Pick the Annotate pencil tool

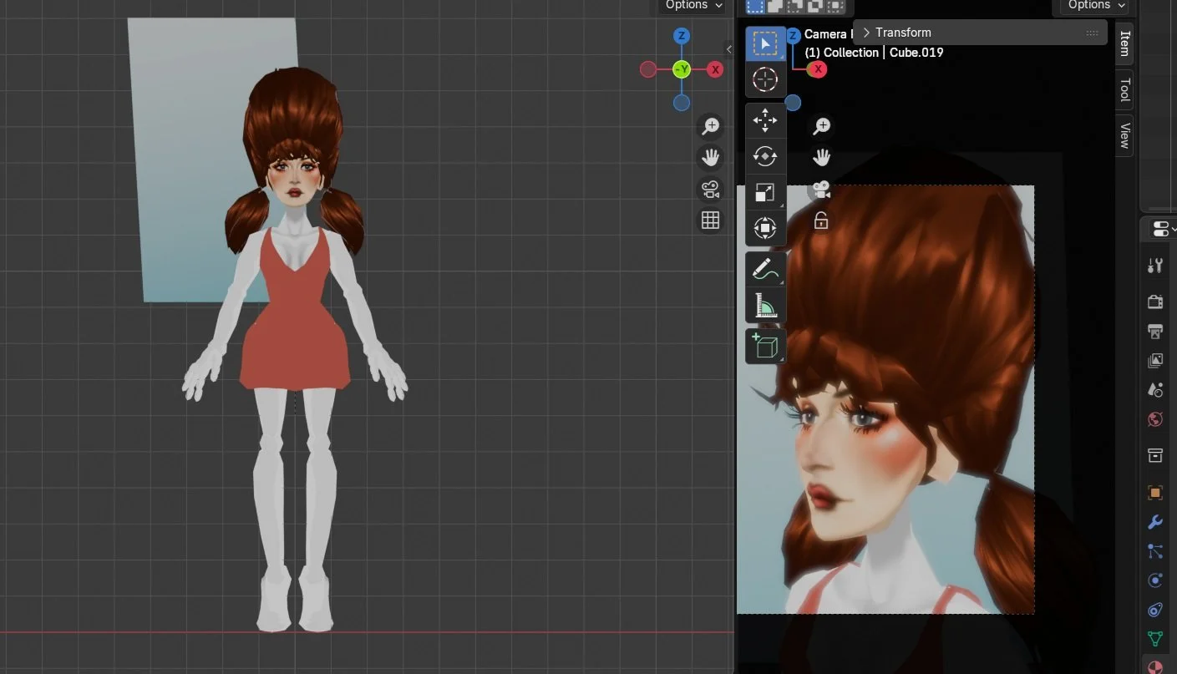coord(764,270)
